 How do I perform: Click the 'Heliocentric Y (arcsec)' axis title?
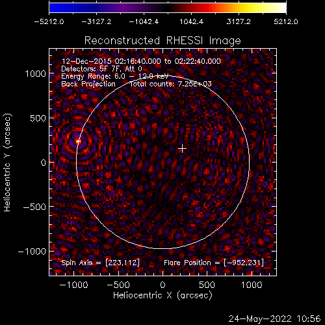pyautogui.click(x=7, y=162)
